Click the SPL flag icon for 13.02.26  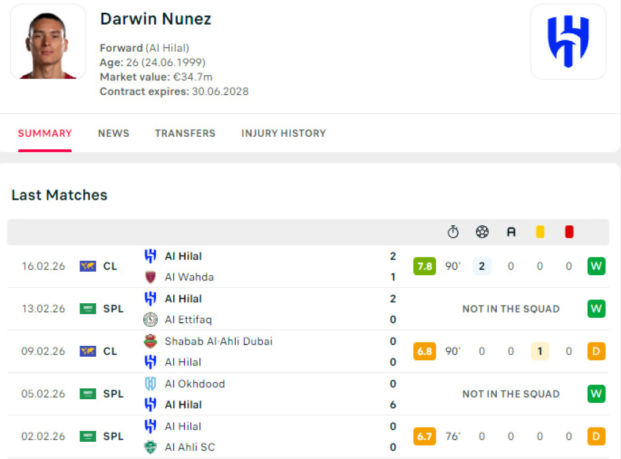[87, 308]
